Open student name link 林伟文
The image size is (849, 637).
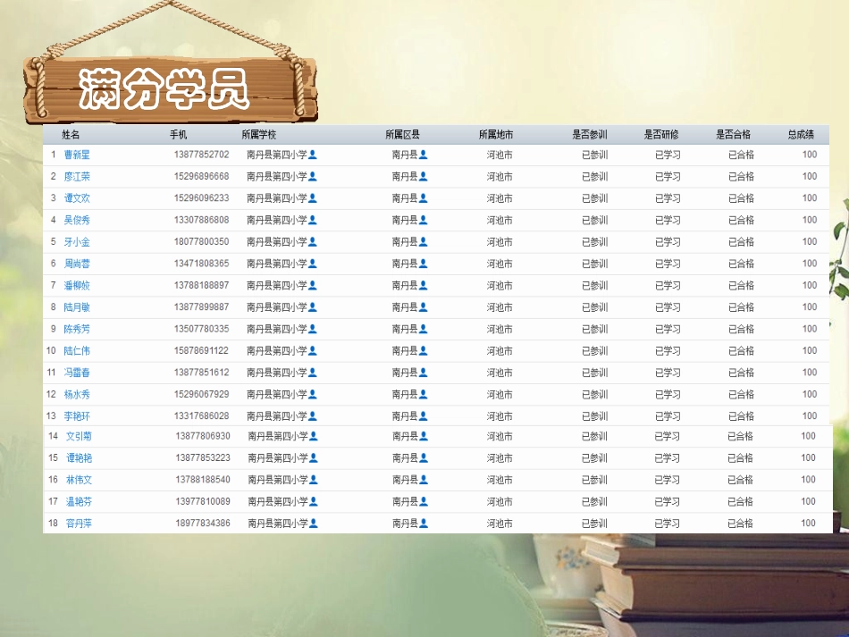[x=79, y=480]
